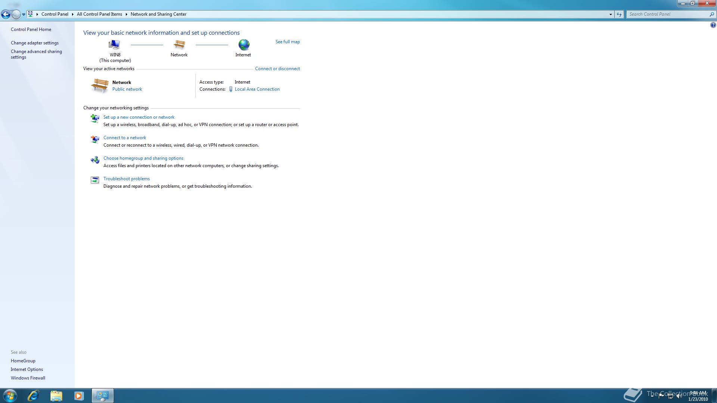Click the Network bench icon in map
The width and height of the screenshot is (717, 403).
pyautogui.click(x=179, y=45)
